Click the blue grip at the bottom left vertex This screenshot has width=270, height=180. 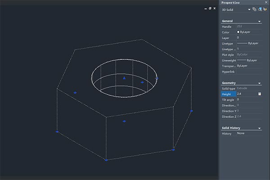(57, 132)
